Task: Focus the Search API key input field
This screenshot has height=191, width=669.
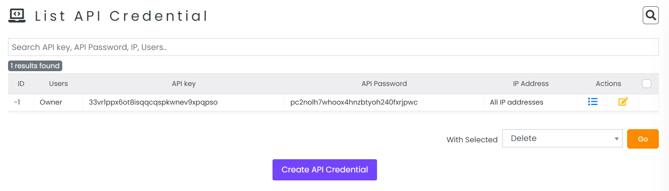Action: pyautogui.click(x=333, y=47)
